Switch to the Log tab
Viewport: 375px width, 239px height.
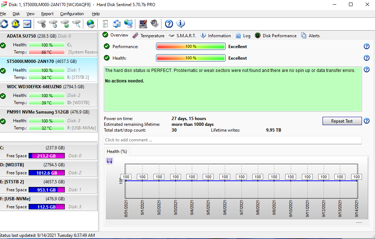point(243,35)
